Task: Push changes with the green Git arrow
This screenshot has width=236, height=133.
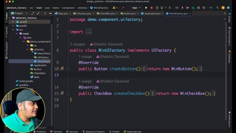Action: 193,8
